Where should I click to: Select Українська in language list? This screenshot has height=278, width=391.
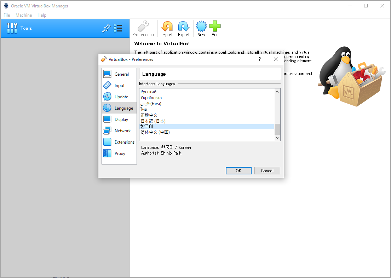207,98
